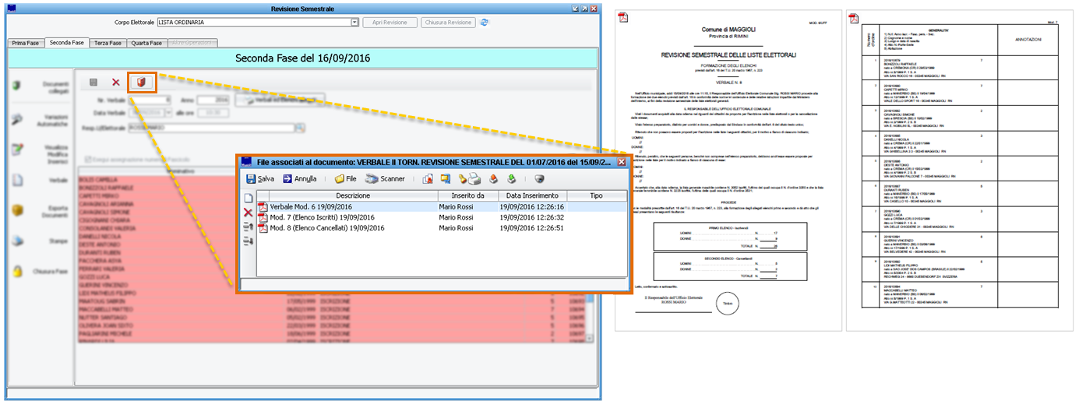This screenshot has height=408, width=1079.
Task: Click the Apri Revisione button
Action: pos(390,23)
